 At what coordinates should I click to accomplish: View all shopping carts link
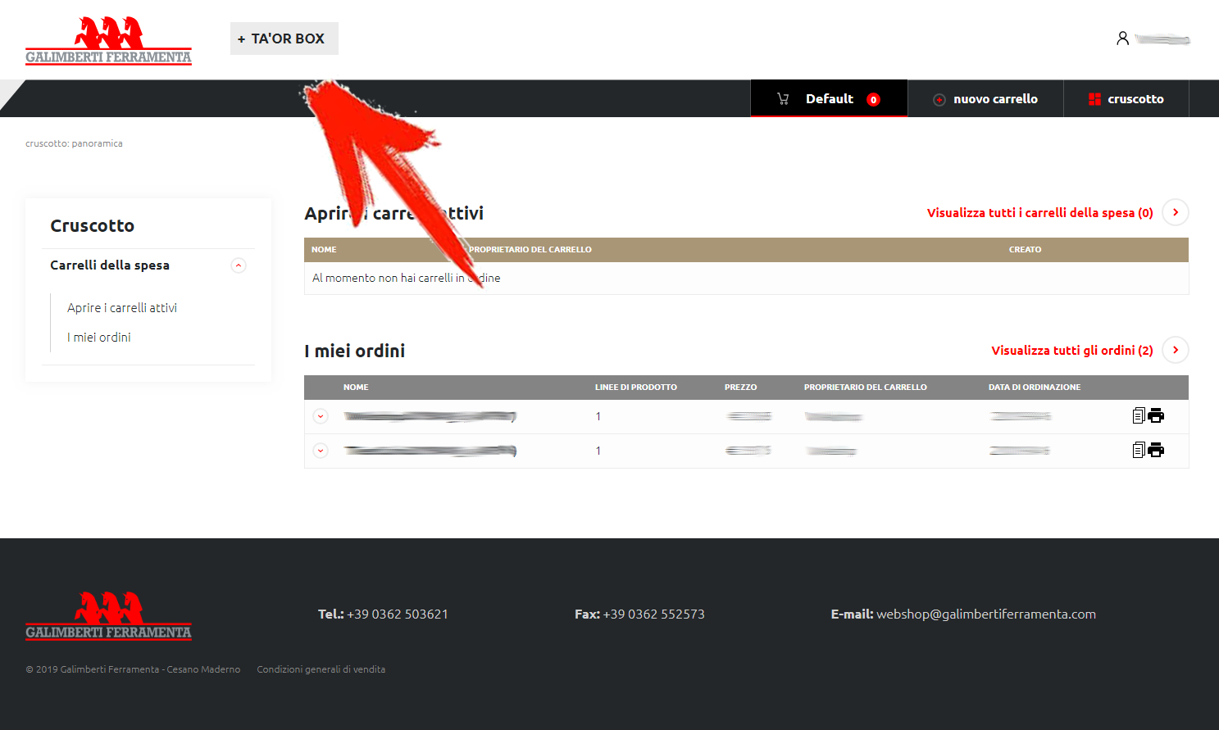(1039, 213)
